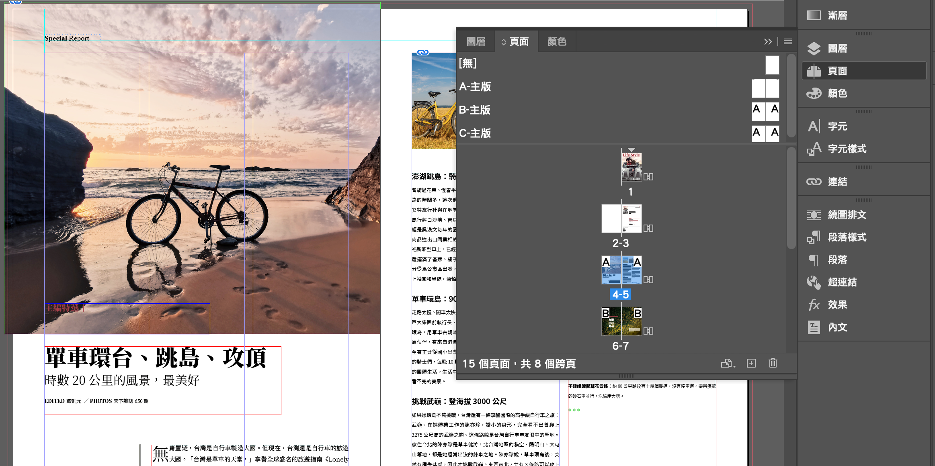Collapse panel with double-chevron arrows
The height and width of the screenshot is (466, 935).
768,42
